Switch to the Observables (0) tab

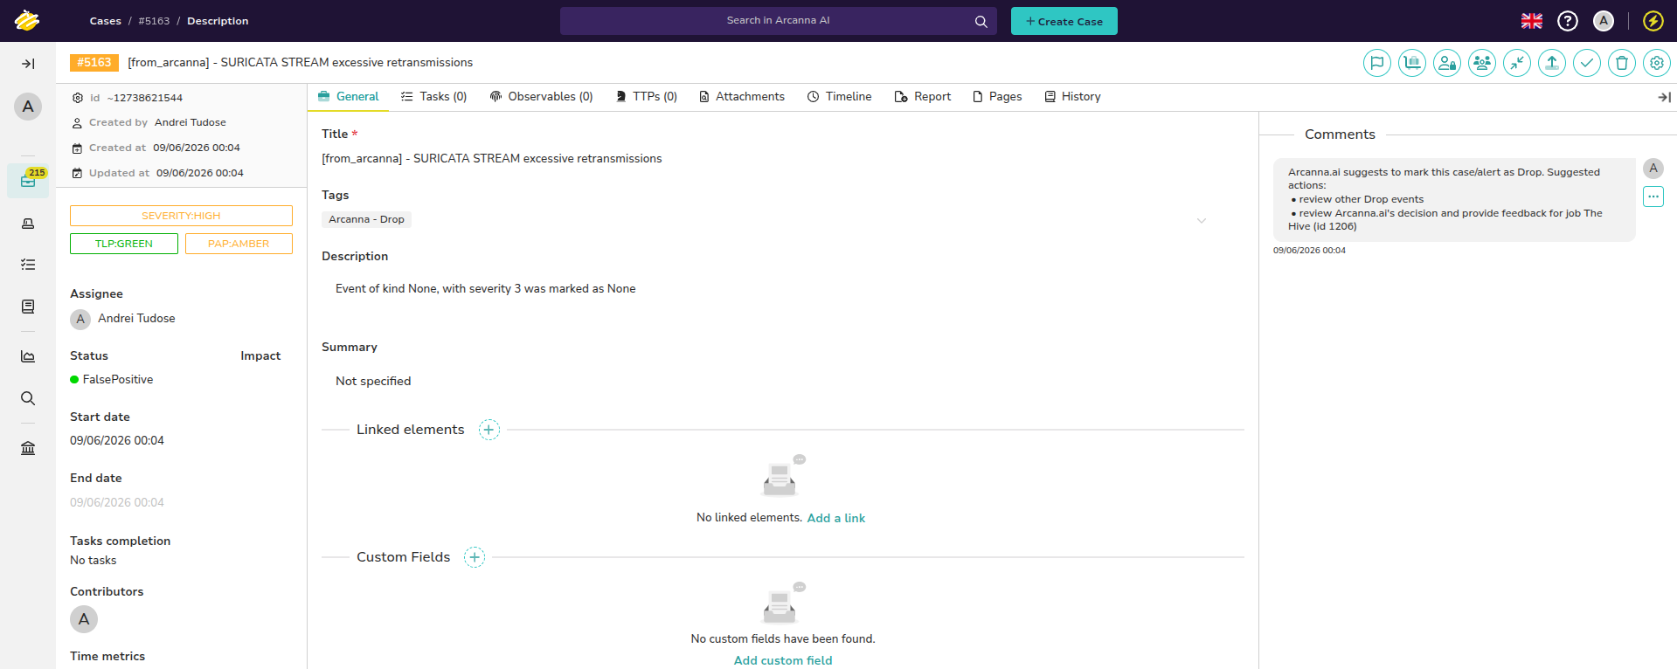[541, 97]
